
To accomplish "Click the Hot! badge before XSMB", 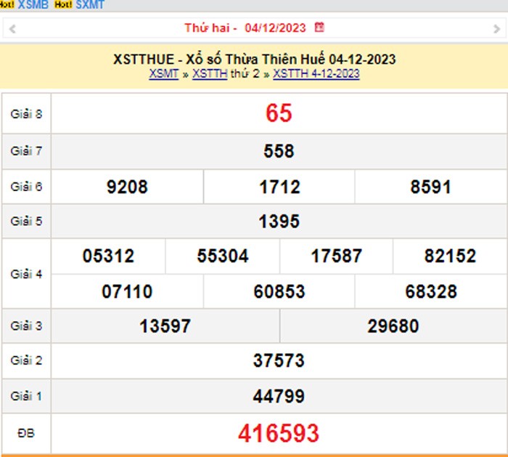I will pos(7,4).
